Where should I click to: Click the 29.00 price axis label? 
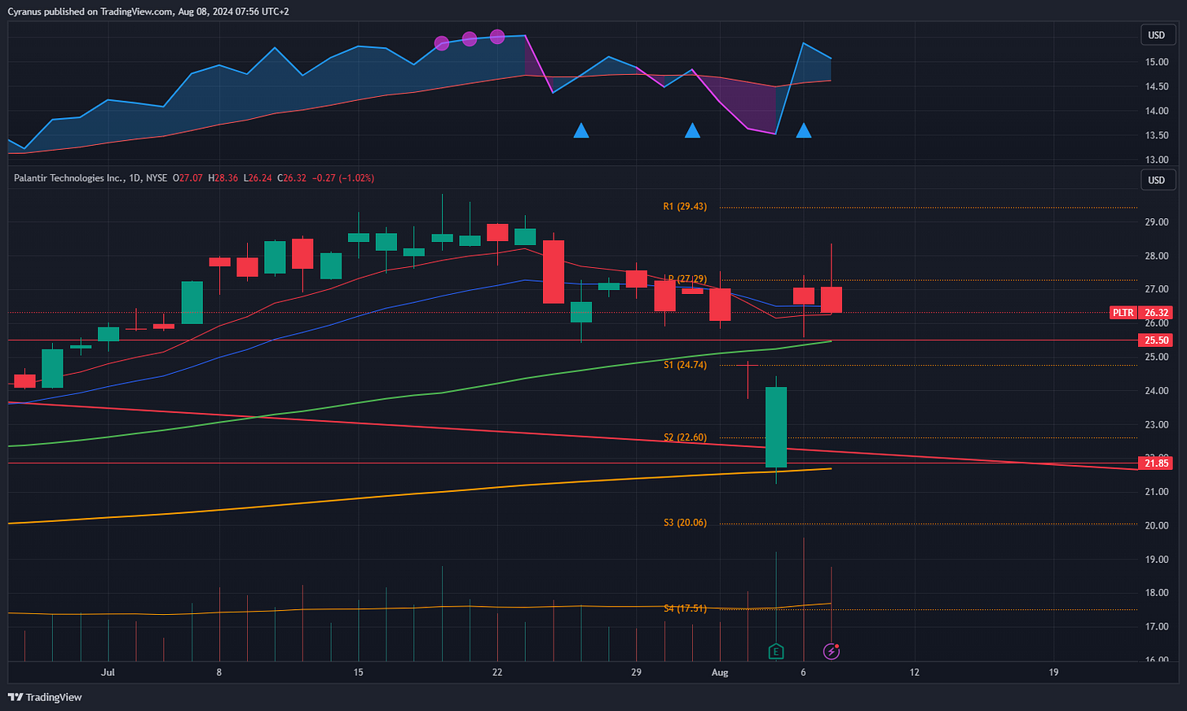point(1157,222)
